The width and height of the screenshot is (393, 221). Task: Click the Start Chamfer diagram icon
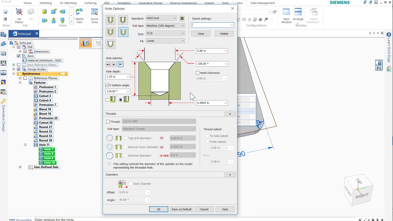click(x=123, y=184)
